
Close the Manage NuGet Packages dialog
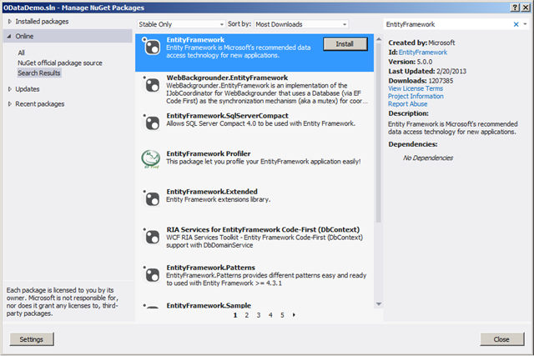(x=501, y=339)
